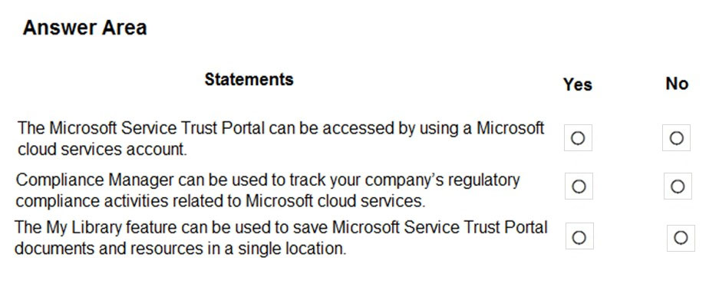Click 'Microsoft Service Trust Portal' in the first statement

point(157,128)
